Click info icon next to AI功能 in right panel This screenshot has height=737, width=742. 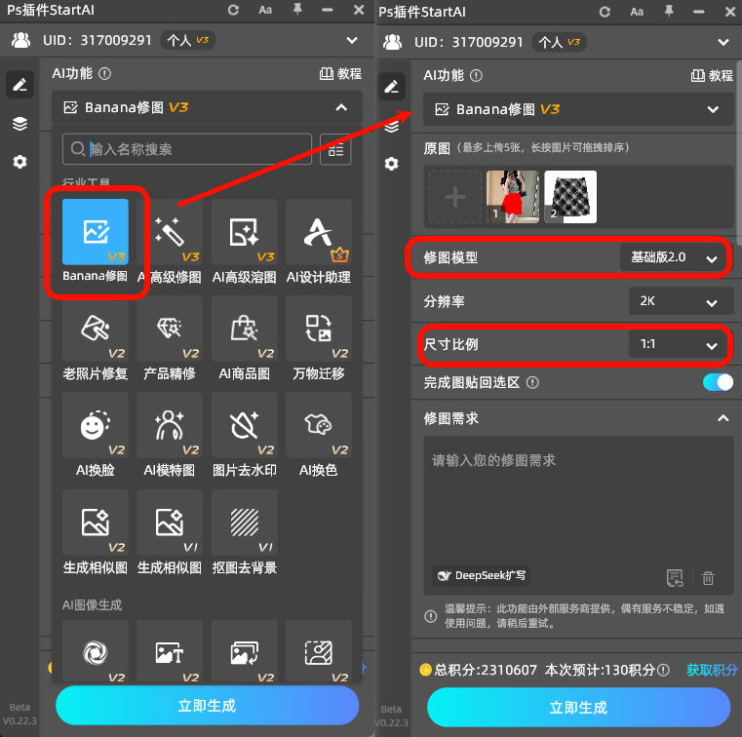click(x=476, y=76)
